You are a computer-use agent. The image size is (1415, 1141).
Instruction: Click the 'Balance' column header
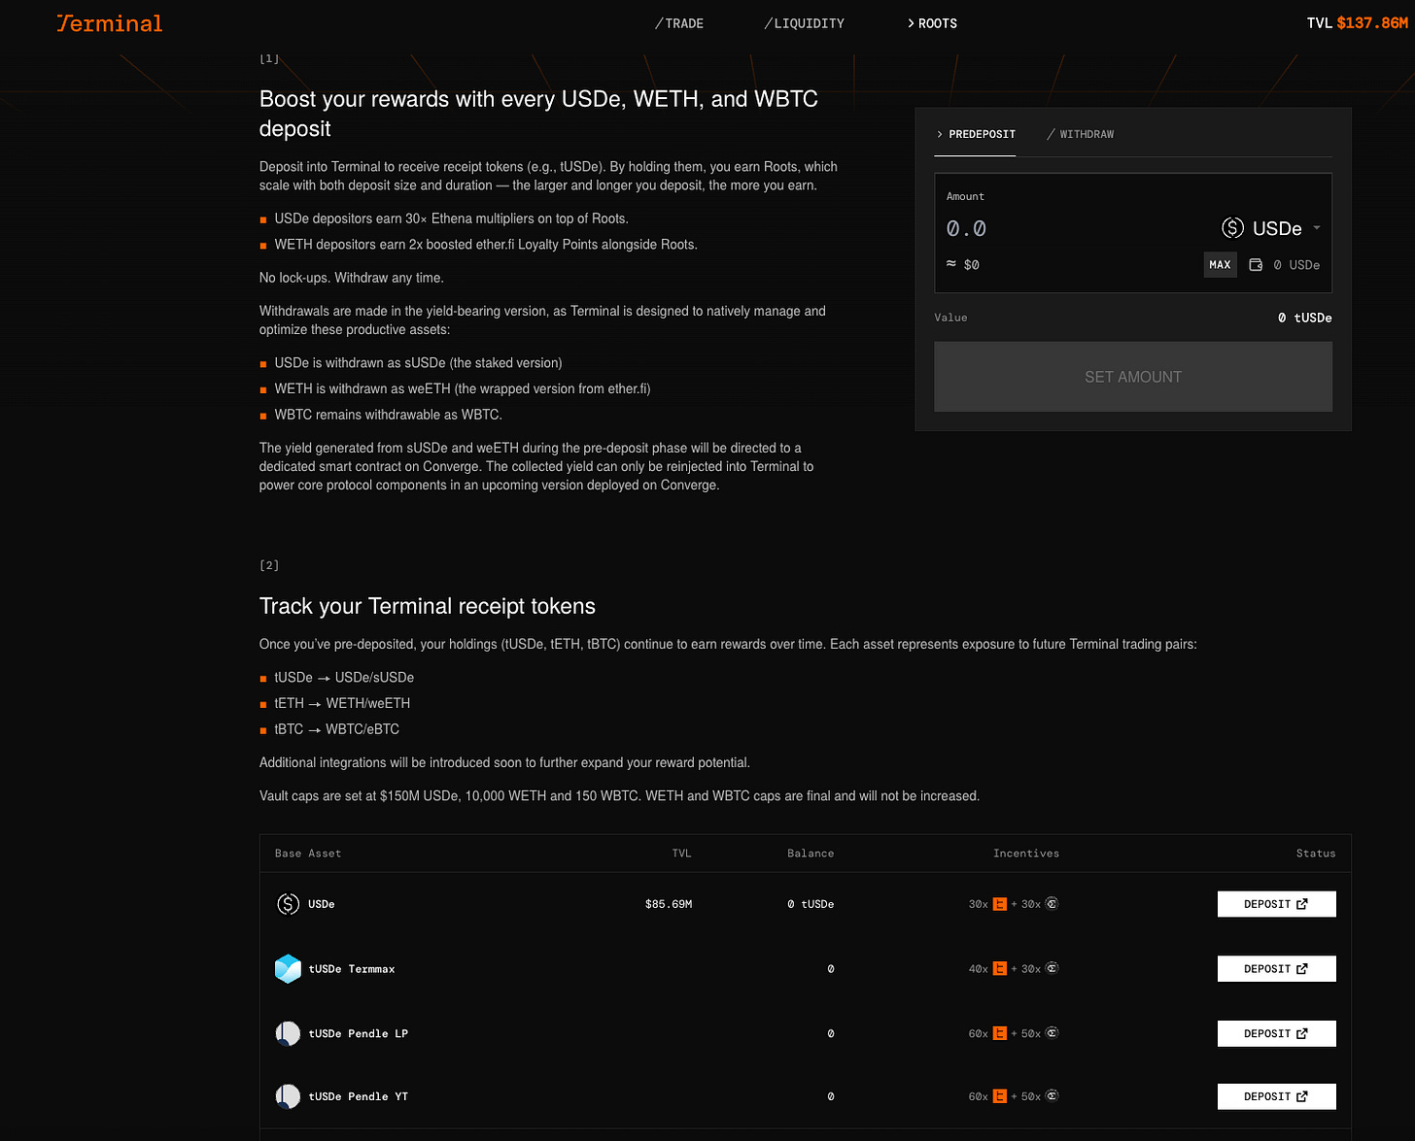pos(811,854)
